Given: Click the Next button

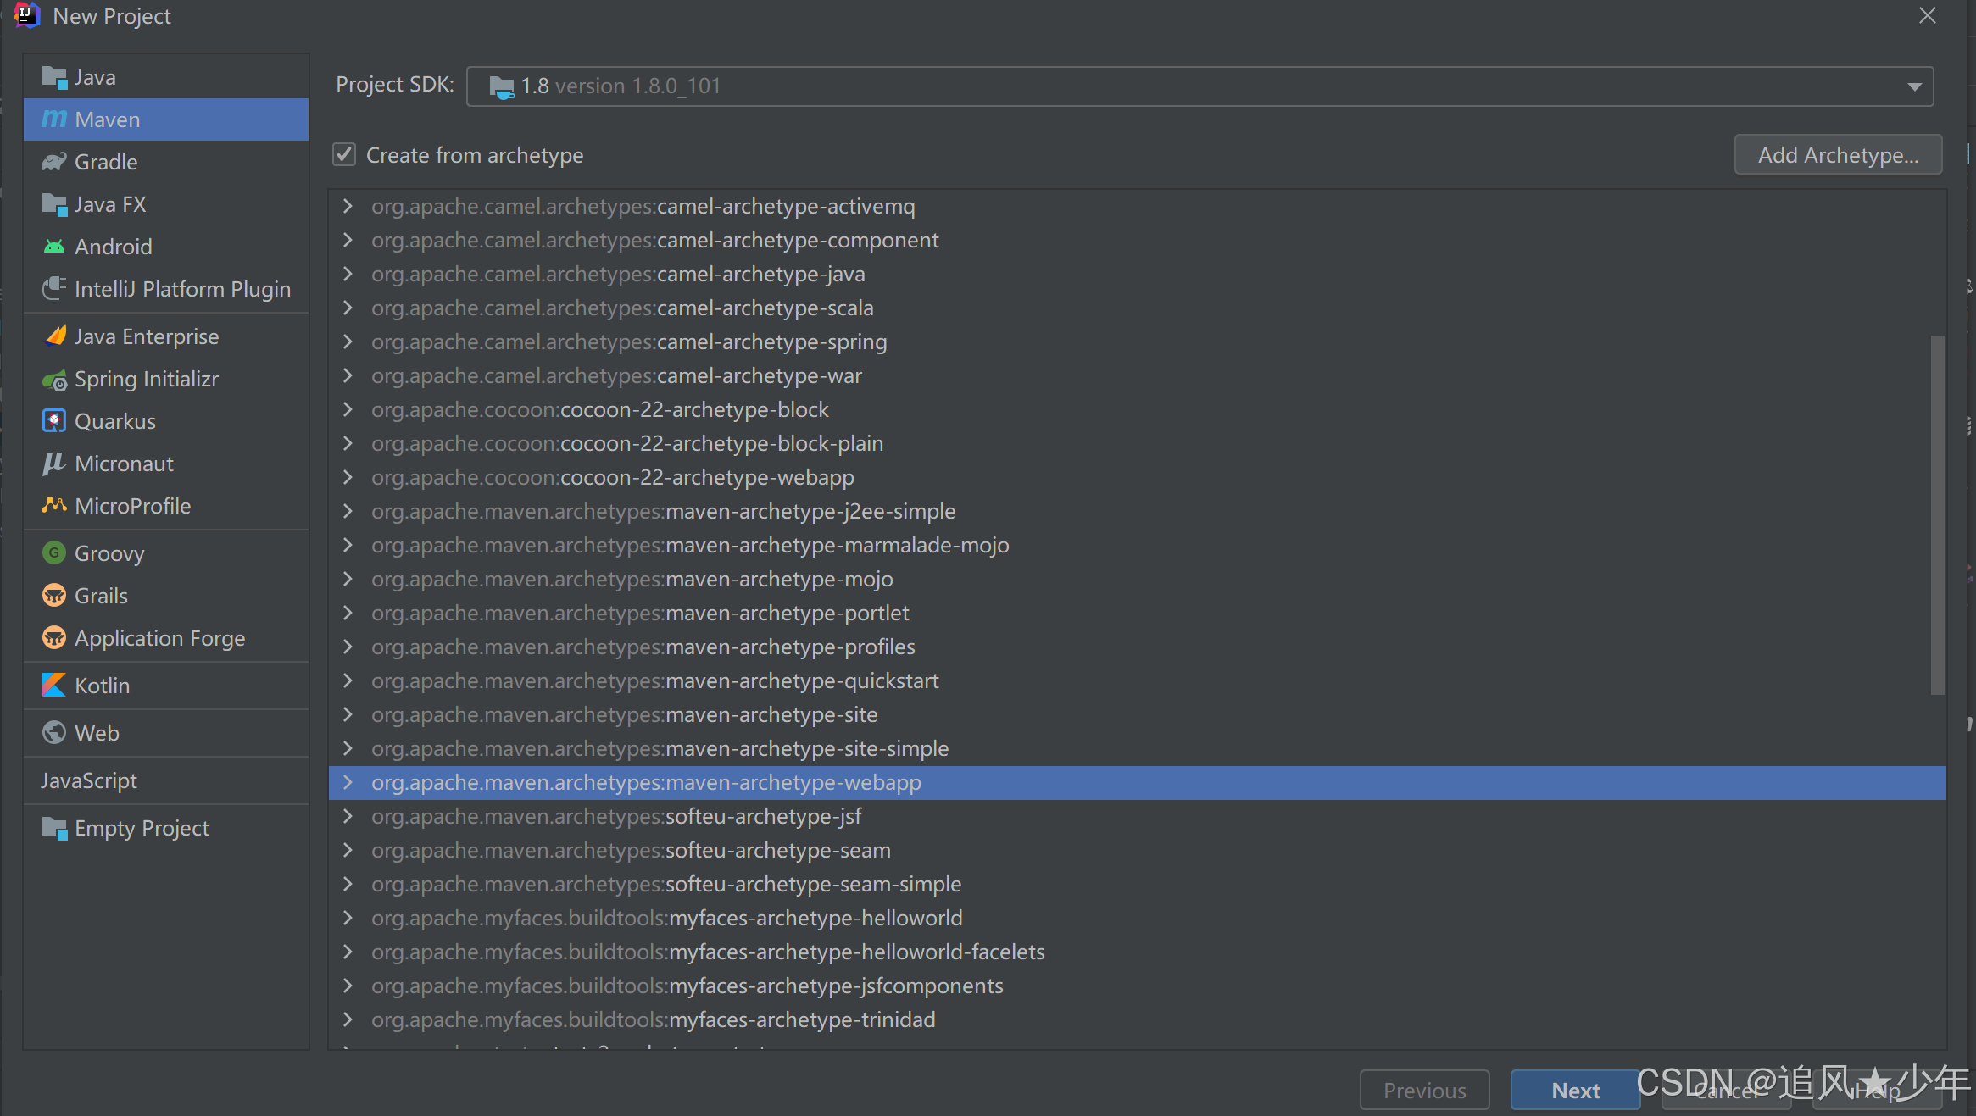Looking at the screenshot, I should coord(1575,1090).
